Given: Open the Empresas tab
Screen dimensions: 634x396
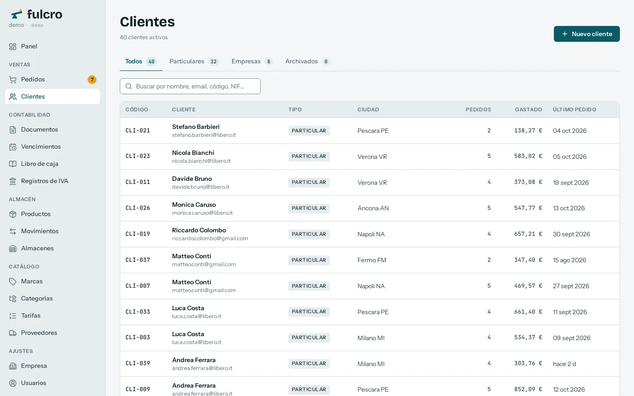Looking at the screenshot, I should [x=252, y=62].
